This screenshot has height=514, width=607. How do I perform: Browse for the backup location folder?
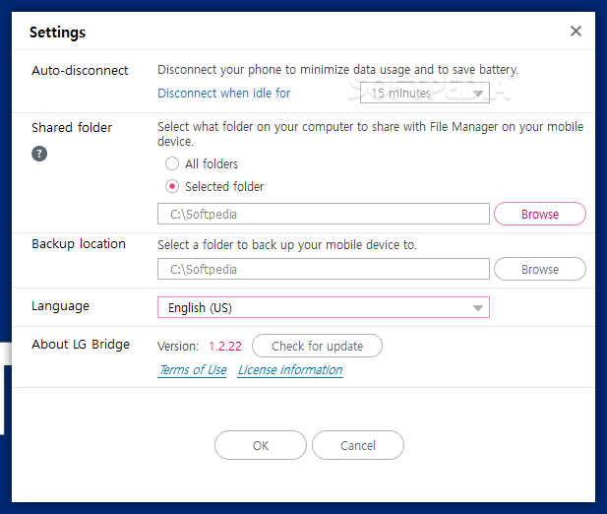[x=540, y=269]
